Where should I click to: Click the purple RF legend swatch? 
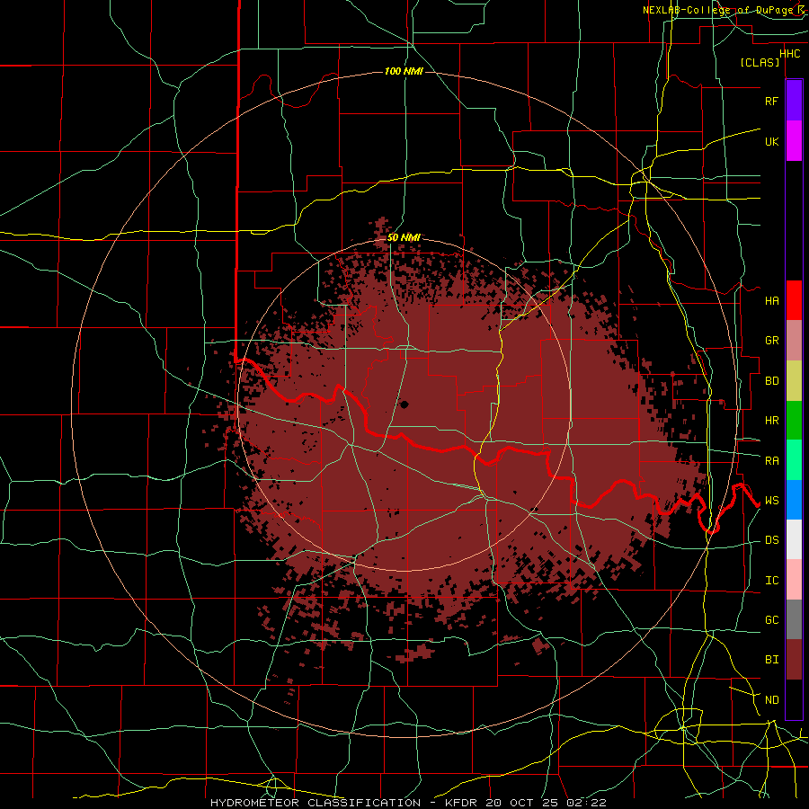point(794,101)
